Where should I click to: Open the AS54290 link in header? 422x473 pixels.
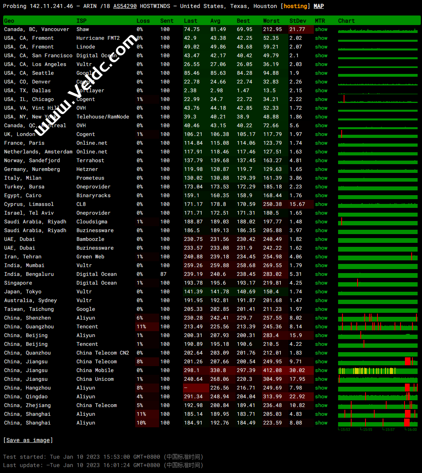coord(125,6)
